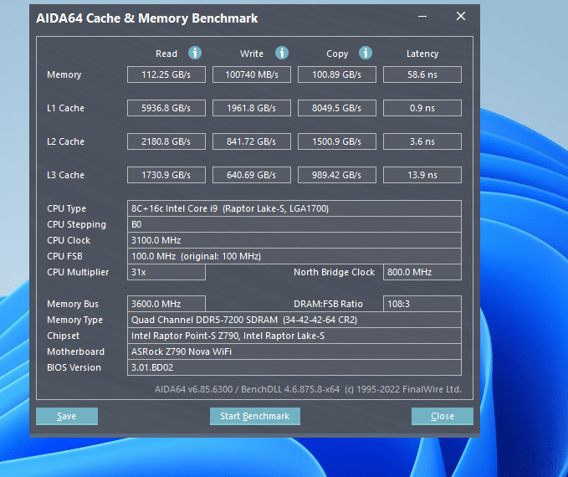Click North Bridge Clock value 800.0 MHz
The image size is (568, 477).
click(422, 272)
